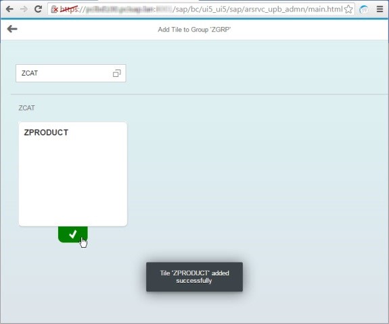Click the struck-through https text

[x=69, y=9]
